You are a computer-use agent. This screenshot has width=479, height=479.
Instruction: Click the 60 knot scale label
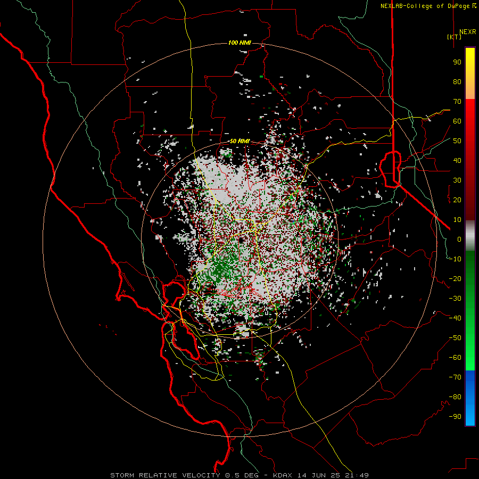pyautogui.click(x=457, y=121)
